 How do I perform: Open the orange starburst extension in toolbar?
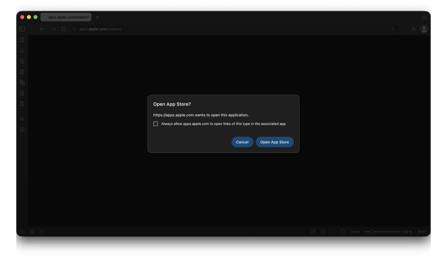click(x=413, y=29)
